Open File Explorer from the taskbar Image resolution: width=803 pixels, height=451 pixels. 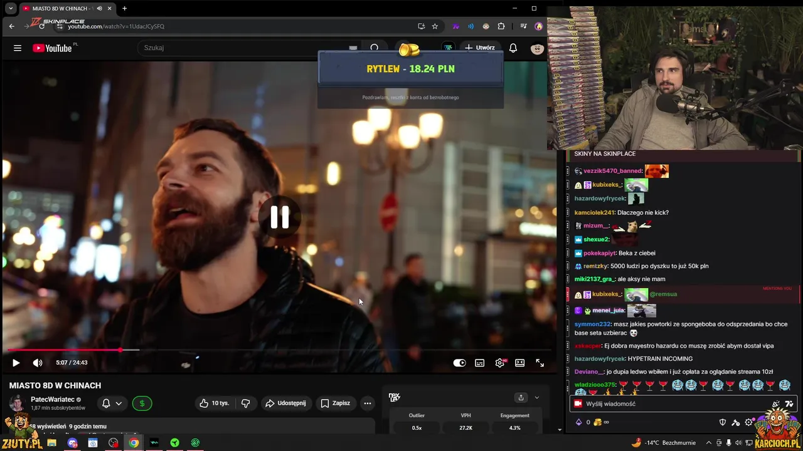52,443
